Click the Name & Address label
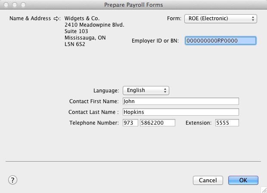Viewport: 267px width, 193px height. click(29, 19)
